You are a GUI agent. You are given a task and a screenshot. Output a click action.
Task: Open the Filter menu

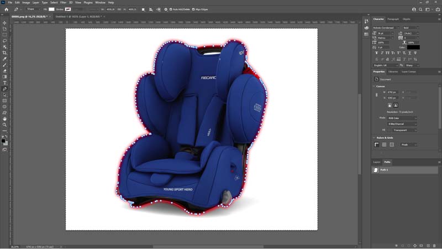63,3
